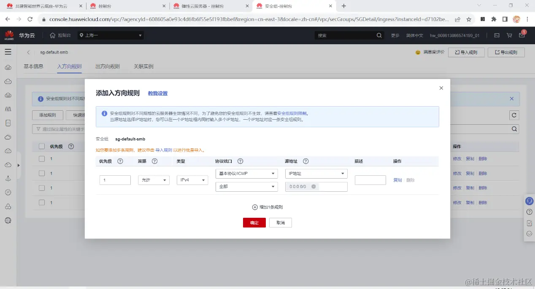
Task: Remove the 0.0.0.0/0 IP tag
Action: pos(313,186)
